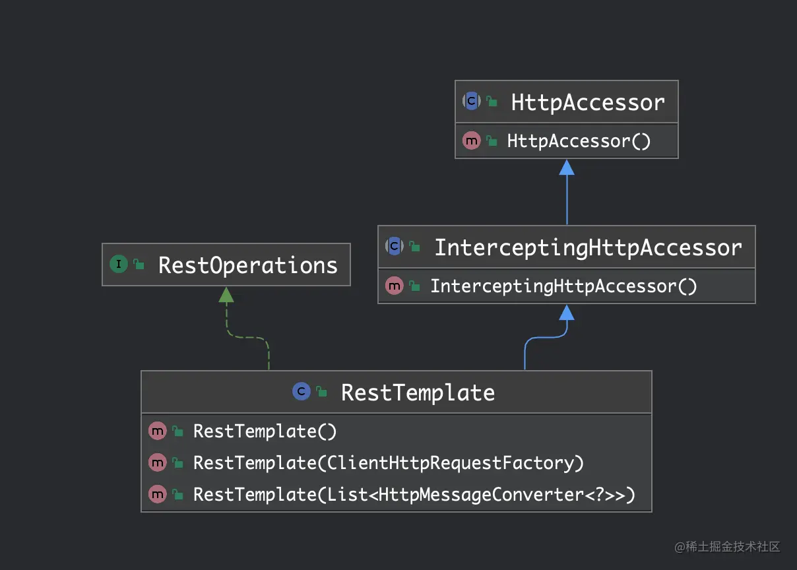The width and height of the screenshot is (797, 570).
Task: Select the RestTemplate class header text
Action: point(418,393)
